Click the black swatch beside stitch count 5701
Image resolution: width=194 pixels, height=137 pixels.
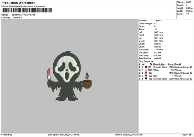coord(146,67)
